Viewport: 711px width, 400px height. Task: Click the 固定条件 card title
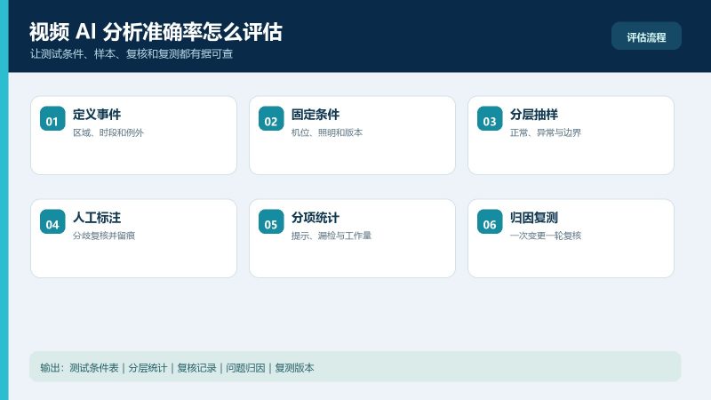coord(316,115)
